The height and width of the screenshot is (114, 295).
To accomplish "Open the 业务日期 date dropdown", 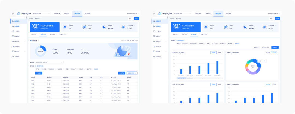I will click(49, 62).
